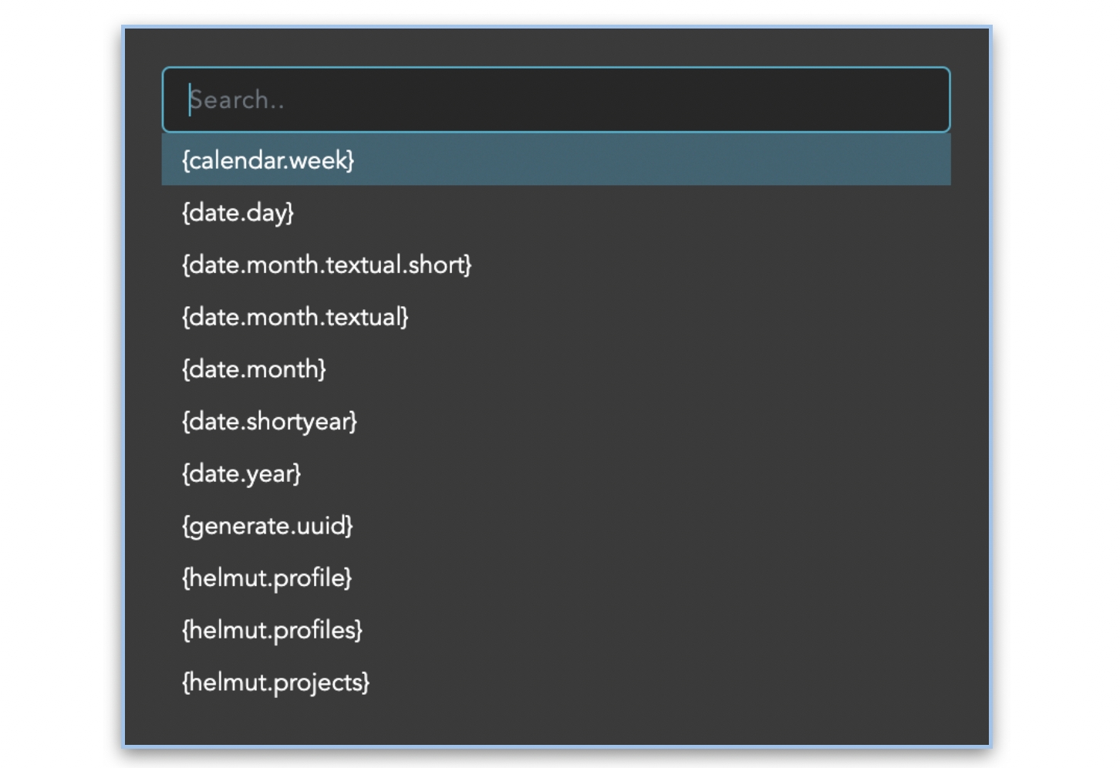Image resolution: width=1120 pixels, height=768 pixels.
Task: Choose the {date.day} entry
Action: (238, 213)
